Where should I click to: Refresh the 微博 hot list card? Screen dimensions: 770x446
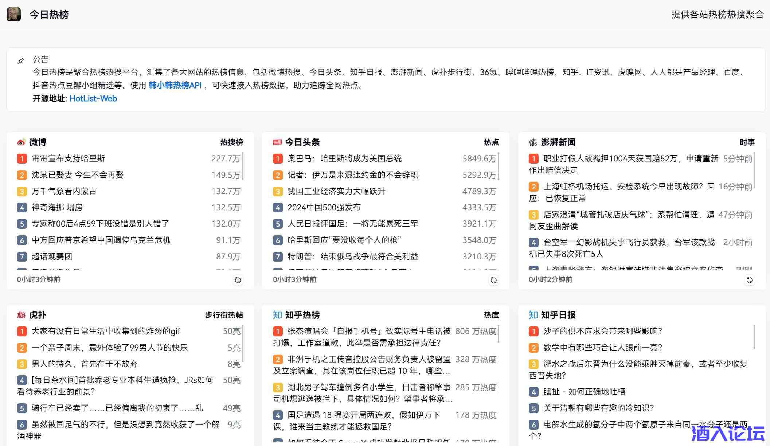click(238, 280)
